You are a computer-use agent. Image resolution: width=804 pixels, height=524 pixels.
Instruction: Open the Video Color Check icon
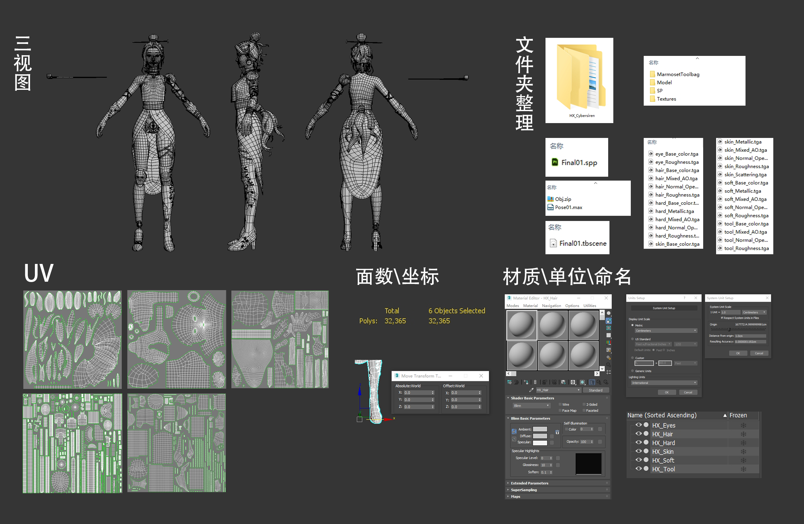(x=609, y=342)
